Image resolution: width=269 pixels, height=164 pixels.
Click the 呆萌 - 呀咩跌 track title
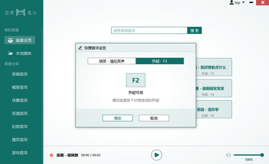pyautogui.click(x=67, y=155)
